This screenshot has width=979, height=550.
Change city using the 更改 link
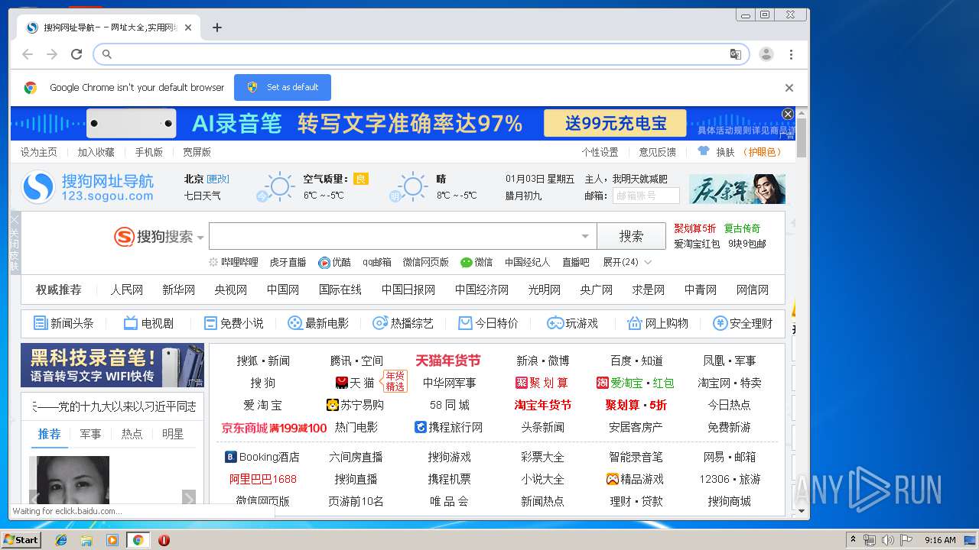pyautogui.click(x=218, y=179)
